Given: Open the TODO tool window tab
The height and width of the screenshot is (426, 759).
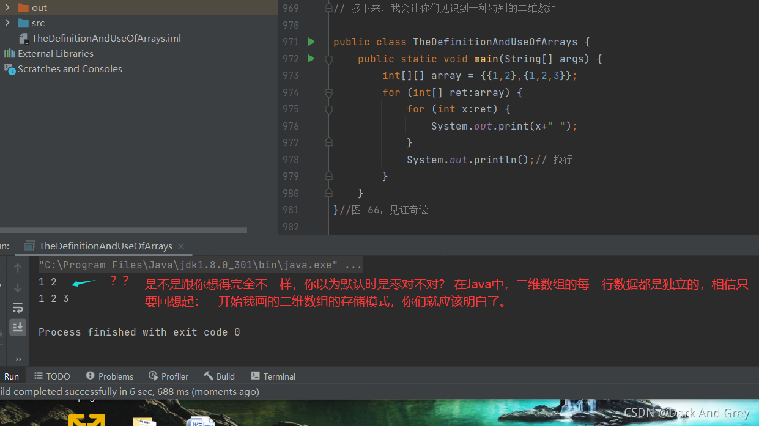Looking at the screenshot, I should (x=53, y=376).
